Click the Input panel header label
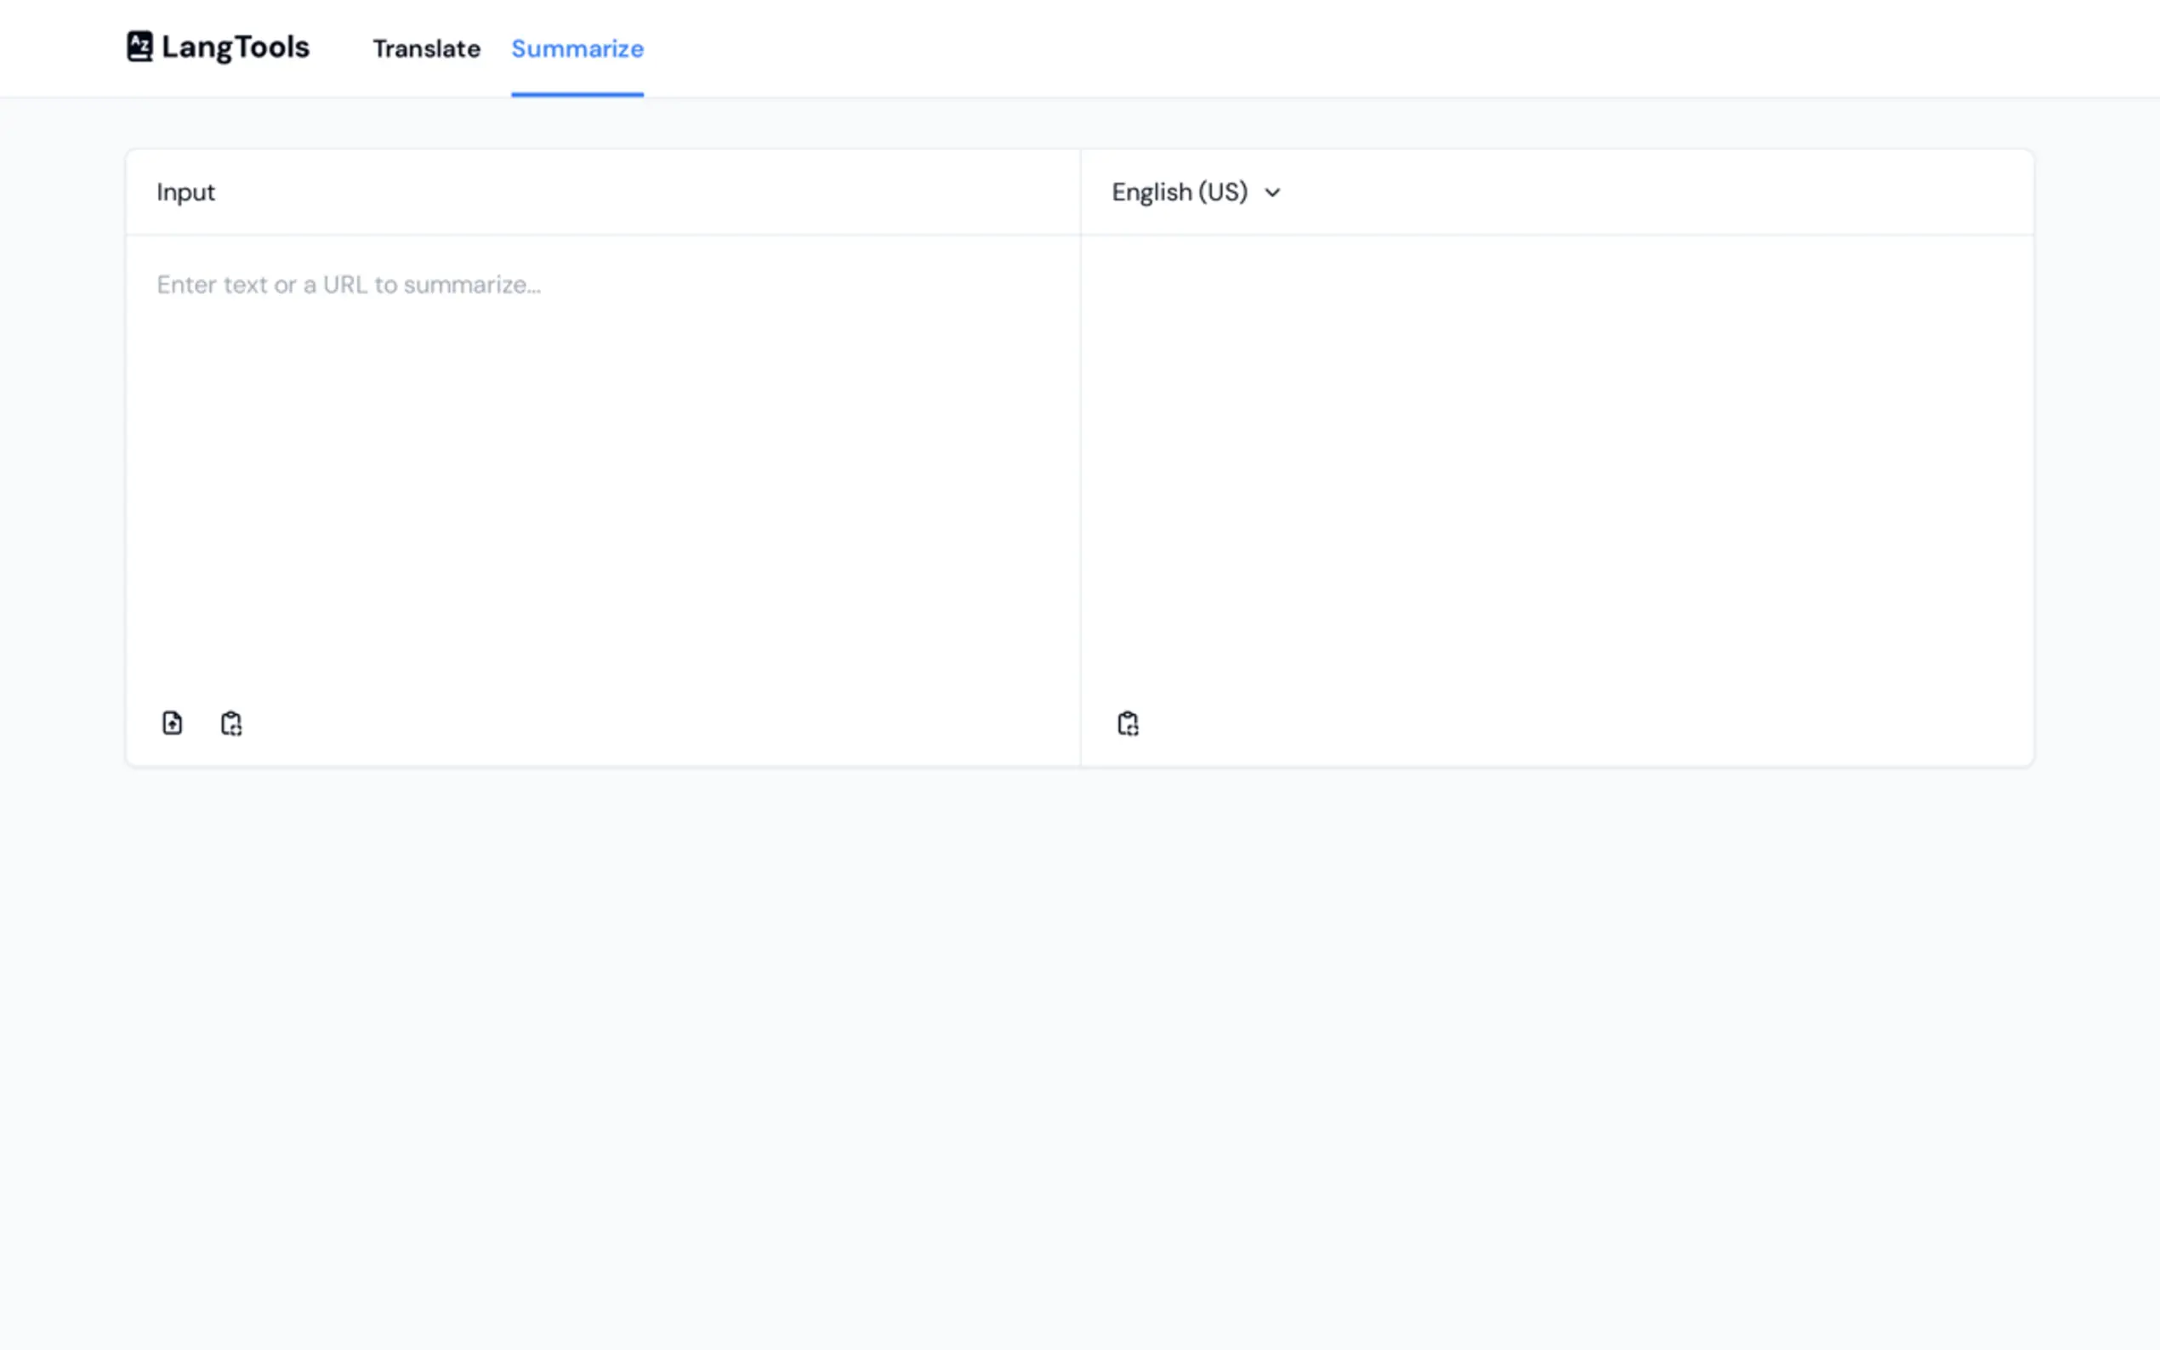 (x=185, y=192)
